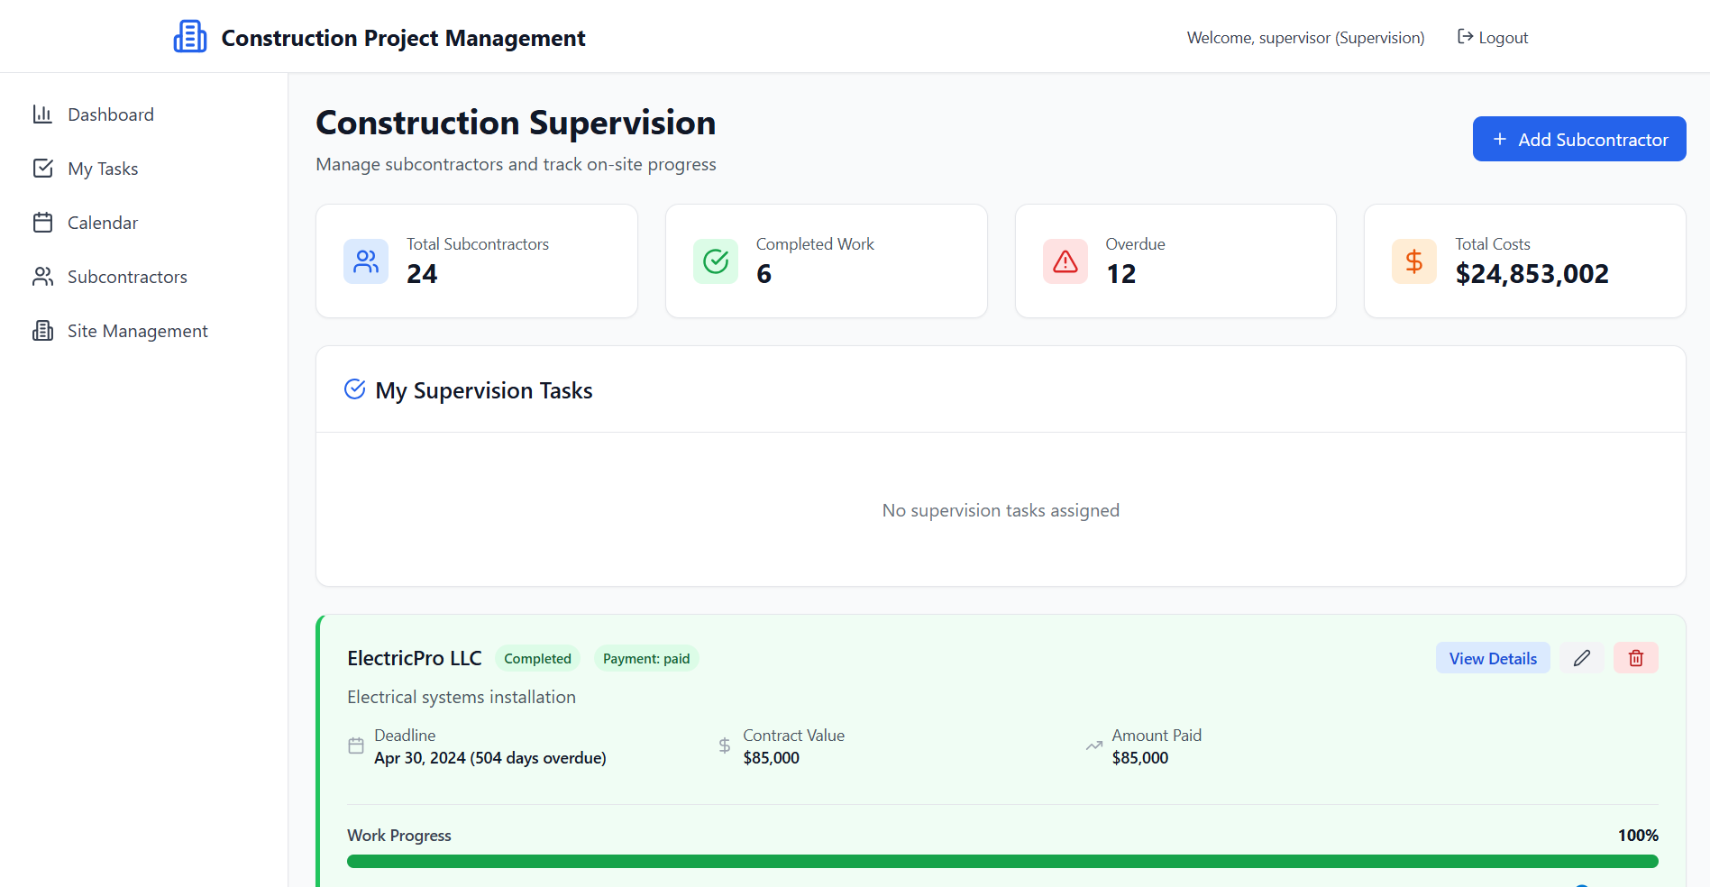
Task: Click the green Completed Work checkmark icon
Action: click(716, 261)
